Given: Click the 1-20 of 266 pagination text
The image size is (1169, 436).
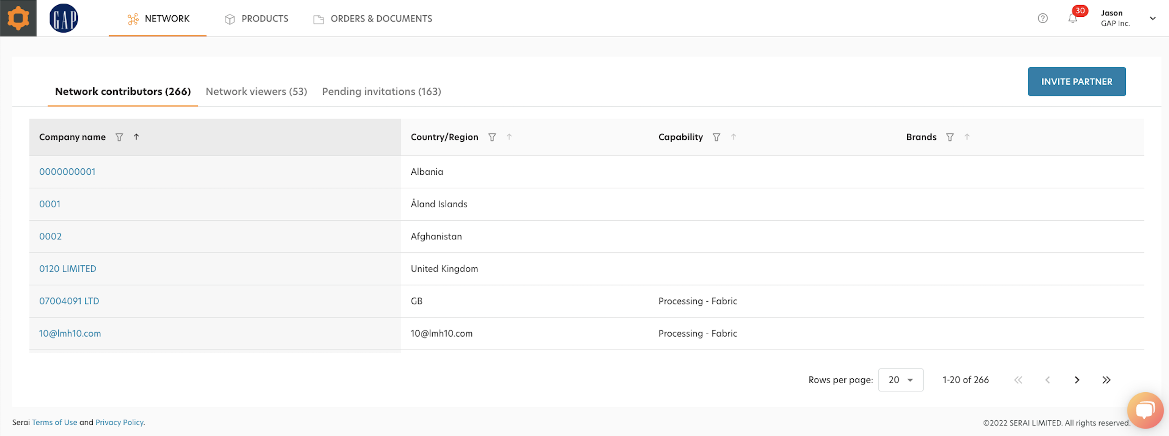Looking at the screenshot, I should (x=965, y=380).
